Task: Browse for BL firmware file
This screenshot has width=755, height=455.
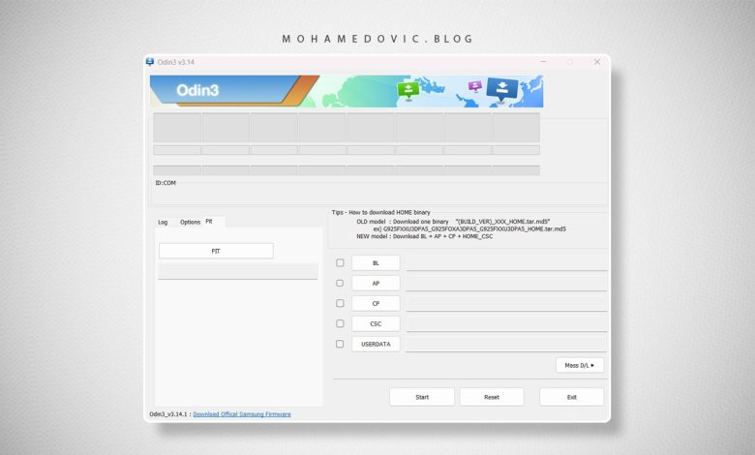Action: (x=376, y=263)
